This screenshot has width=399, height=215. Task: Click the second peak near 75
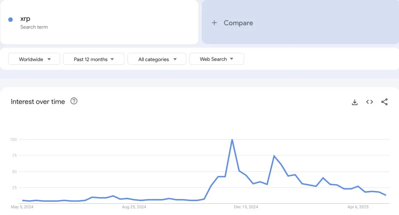[274, 156]
